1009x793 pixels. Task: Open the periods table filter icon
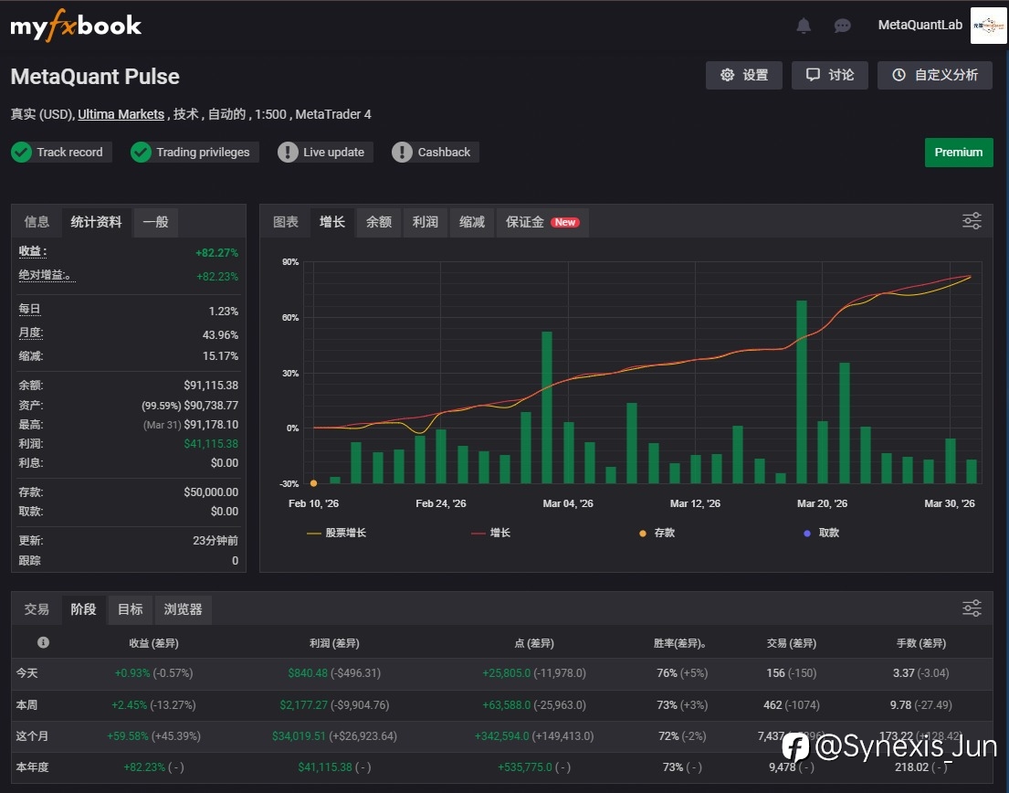coord(972,608)
